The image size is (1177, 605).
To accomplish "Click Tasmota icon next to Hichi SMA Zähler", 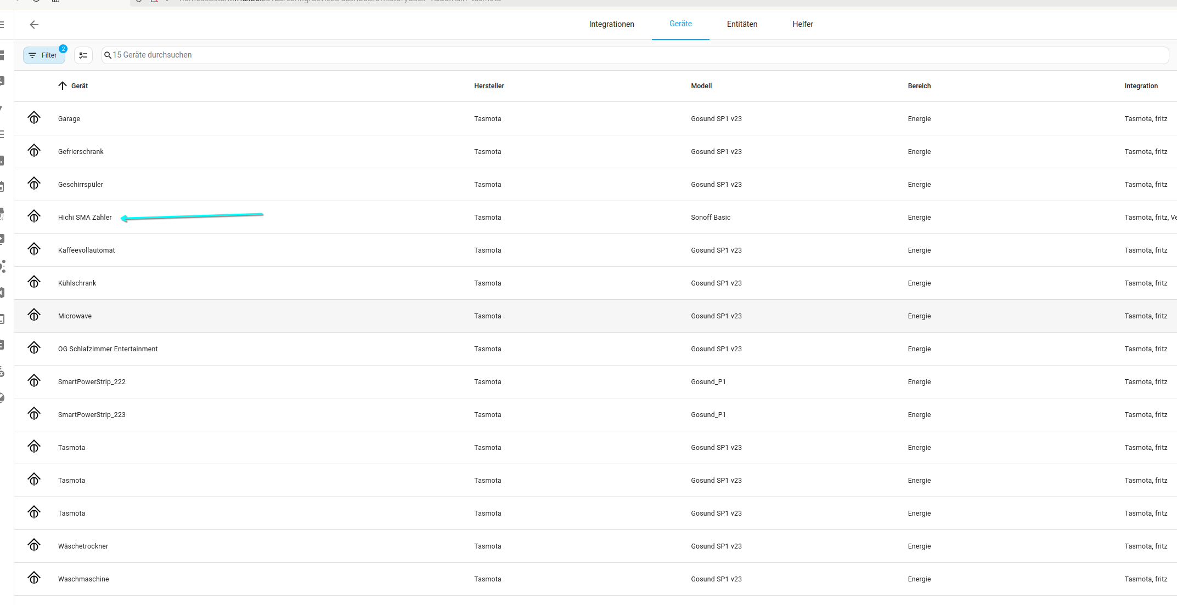I will (34, 216).
